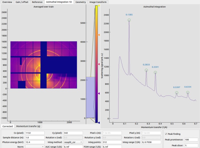Click the Photon energy (keV) field
This screenshot has width=200, height=148.
pos(35,142)
